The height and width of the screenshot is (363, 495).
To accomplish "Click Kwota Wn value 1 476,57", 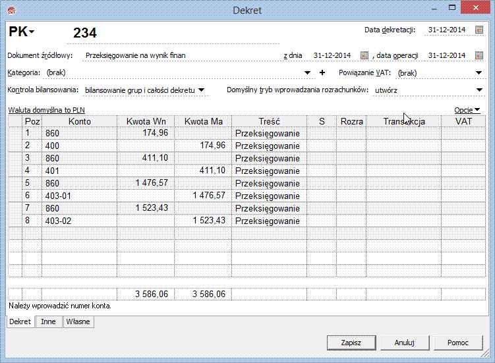I will tap(152, 182).
